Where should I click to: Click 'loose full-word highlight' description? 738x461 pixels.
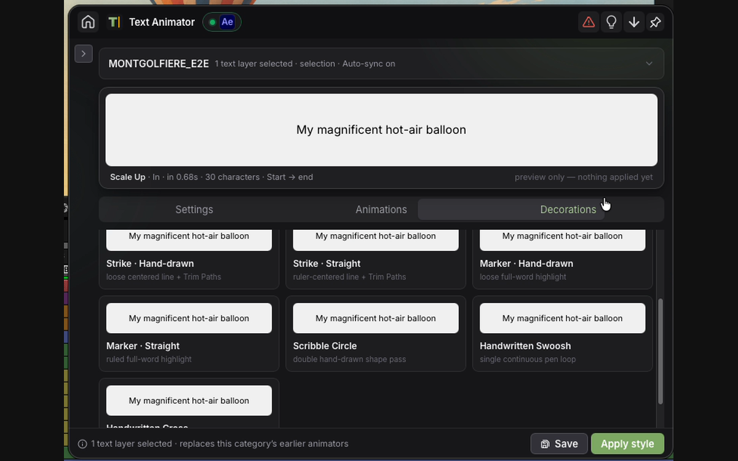(x=523, y=277)
